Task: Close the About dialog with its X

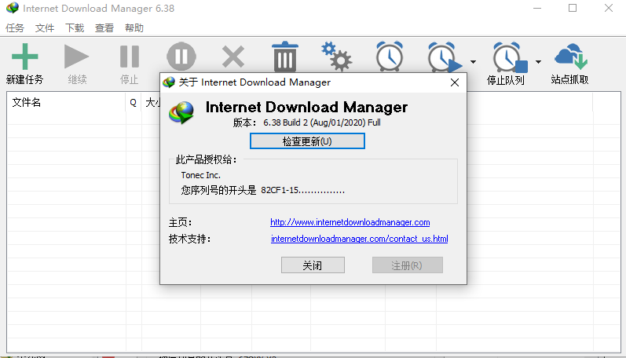Action: click(x=454, y=82)
